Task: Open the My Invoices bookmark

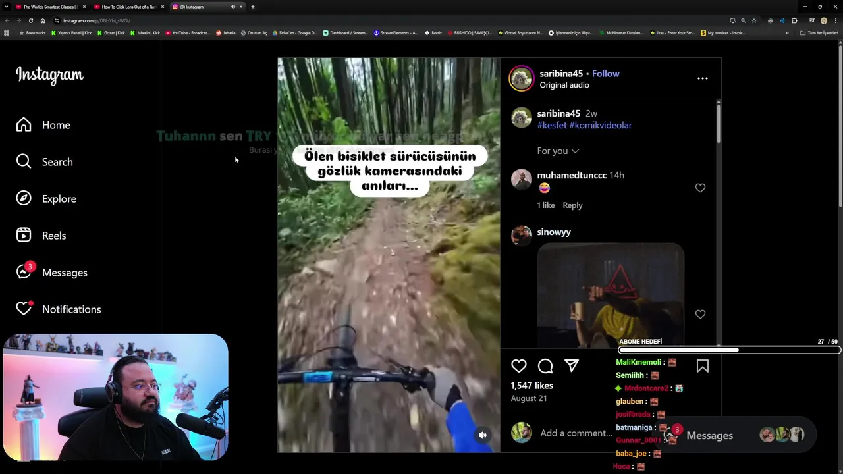Action: coord(723,32)
